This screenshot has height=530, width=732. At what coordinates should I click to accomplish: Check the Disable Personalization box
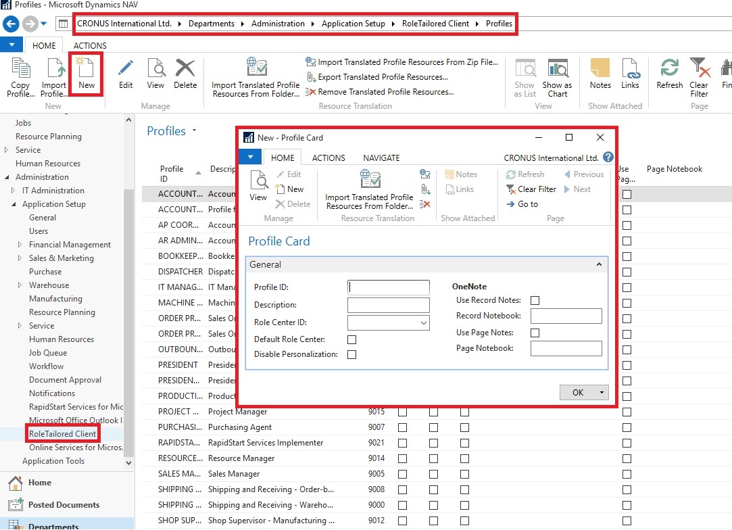click(351, 354)
